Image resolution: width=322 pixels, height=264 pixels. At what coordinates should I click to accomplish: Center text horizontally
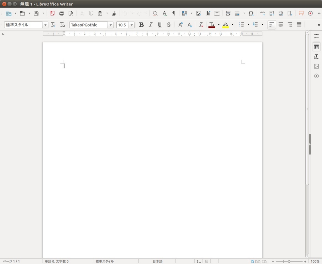(281, 25)
